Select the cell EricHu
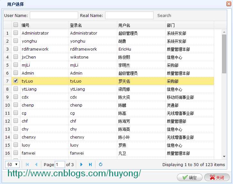 tap(141, 49)
